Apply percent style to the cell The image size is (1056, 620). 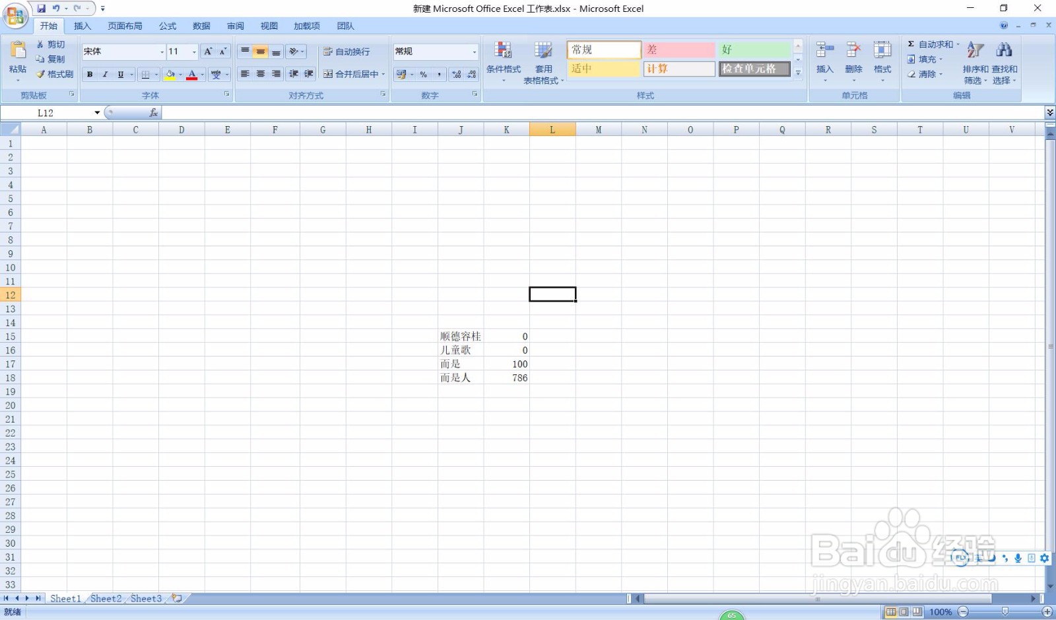424,75
